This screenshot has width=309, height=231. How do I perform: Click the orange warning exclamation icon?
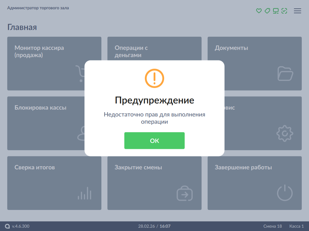[x=154, y=78]
